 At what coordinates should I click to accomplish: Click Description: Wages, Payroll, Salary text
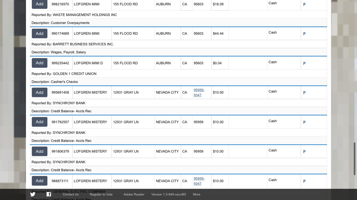[59, 52]
